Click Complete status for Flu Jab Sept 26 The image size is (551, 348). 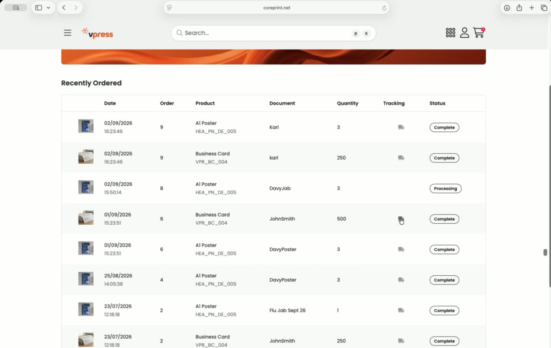tap(444, 310)
